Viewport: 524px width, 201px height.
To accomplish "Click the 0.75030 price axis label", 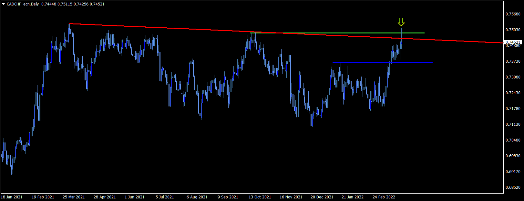I will click(x=513, y=30).
